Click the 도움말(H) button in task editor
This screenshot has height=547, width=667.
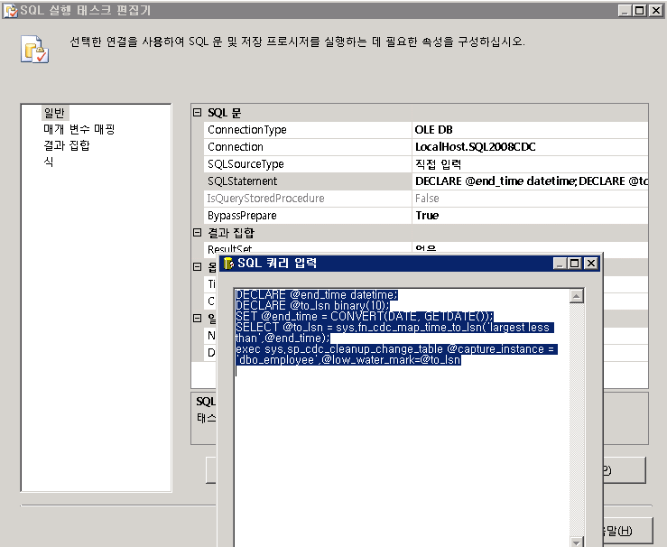tap(627, 531)
